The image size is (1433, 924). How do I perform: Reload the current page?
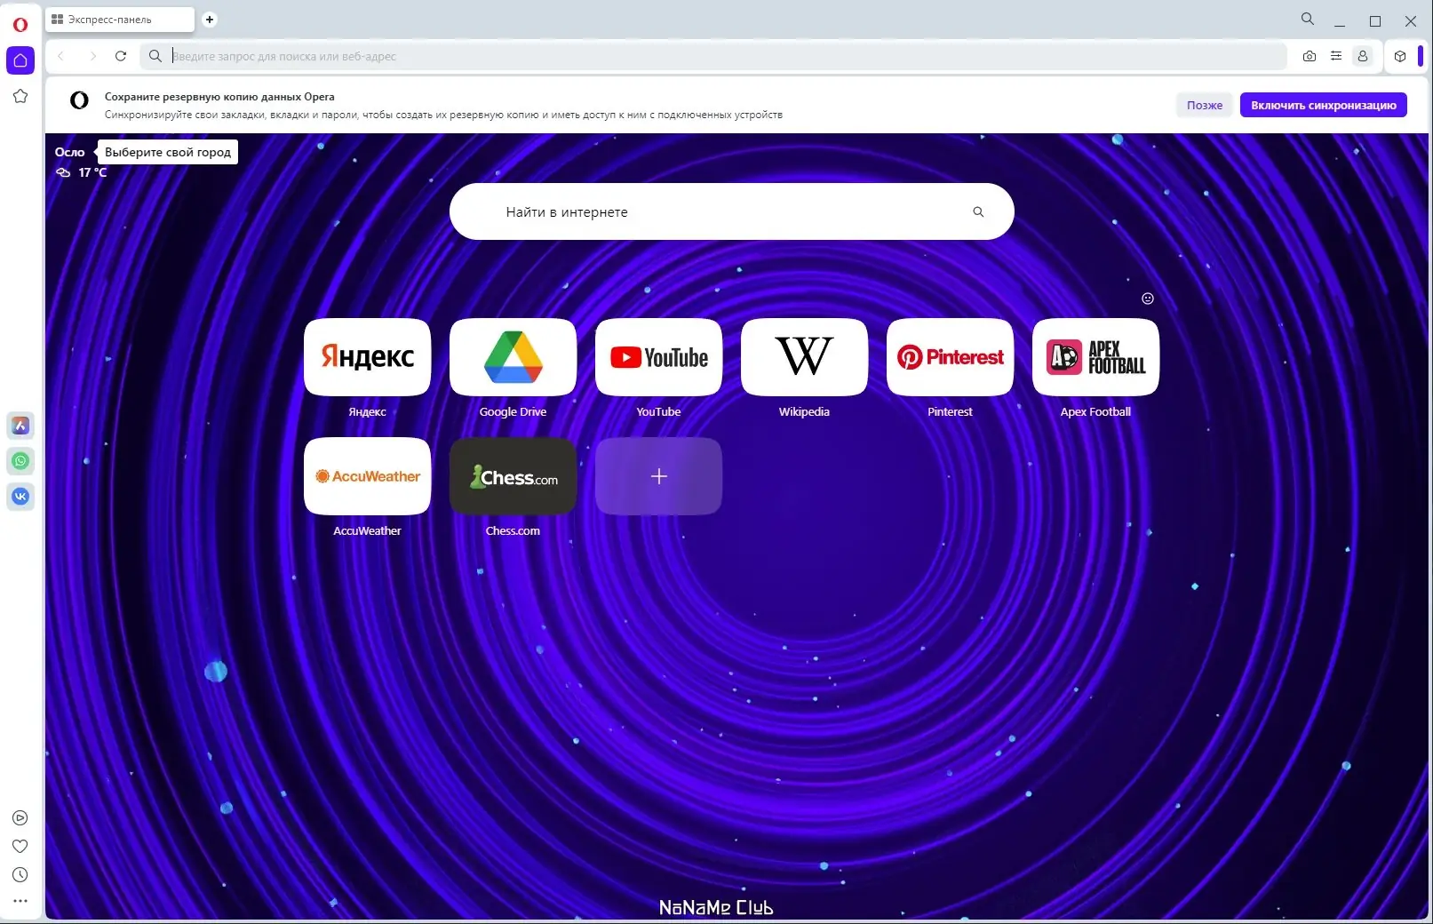point(121,56)
